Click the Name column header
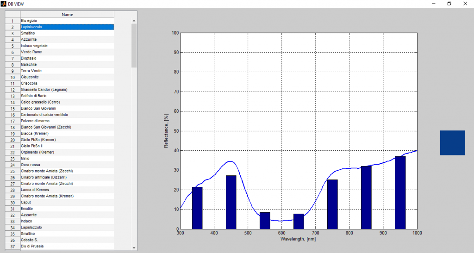Screen dimensions: 474x253 67,14
